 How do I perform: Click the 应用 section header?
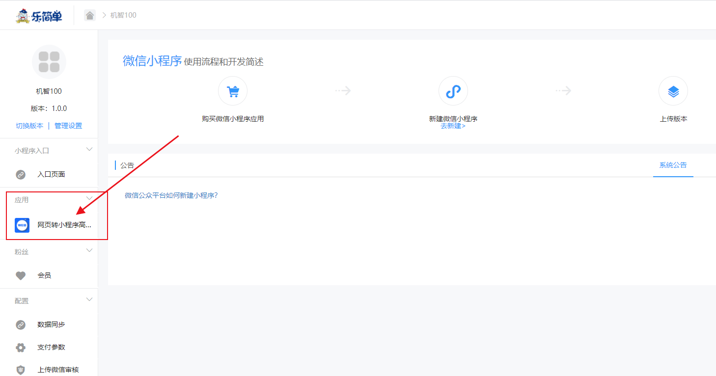tap(22, 200)
